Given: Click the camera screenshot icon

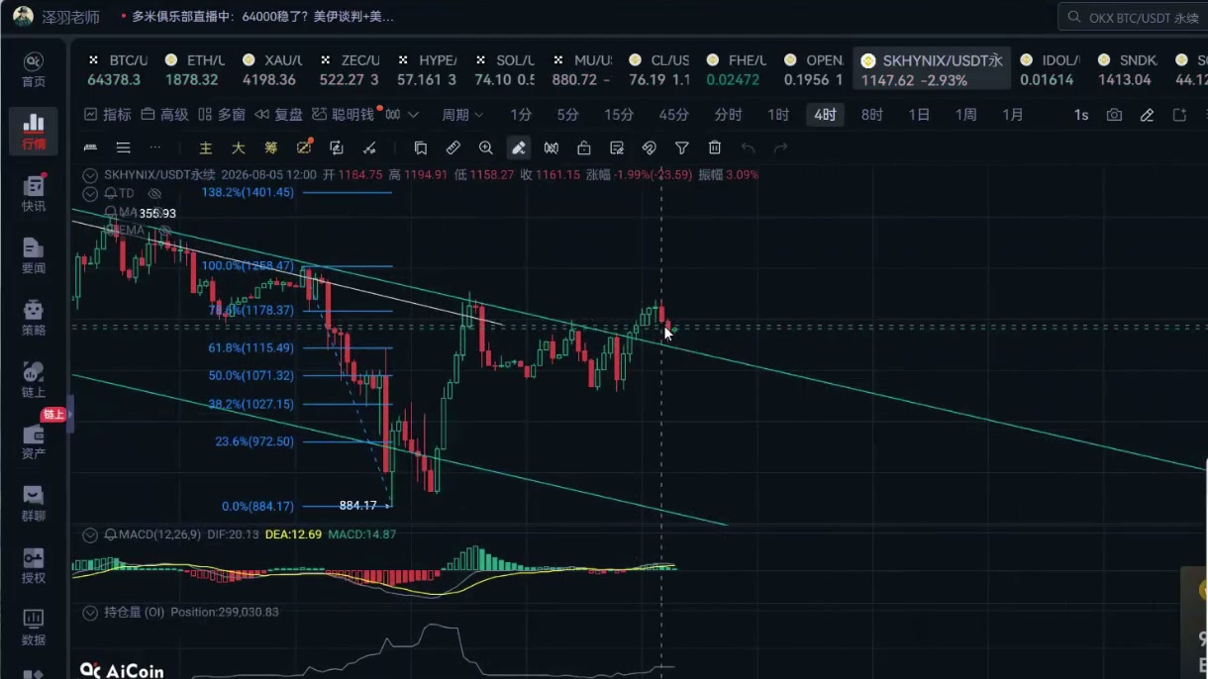Looking at the screenshot, I should tap(1114, 115).
